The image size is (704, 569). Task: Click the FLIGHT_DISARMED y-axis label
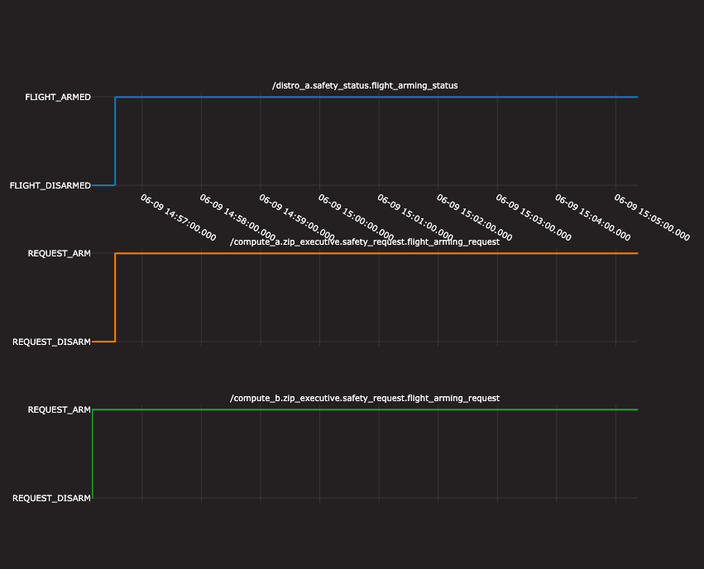(x=50, y=185)
